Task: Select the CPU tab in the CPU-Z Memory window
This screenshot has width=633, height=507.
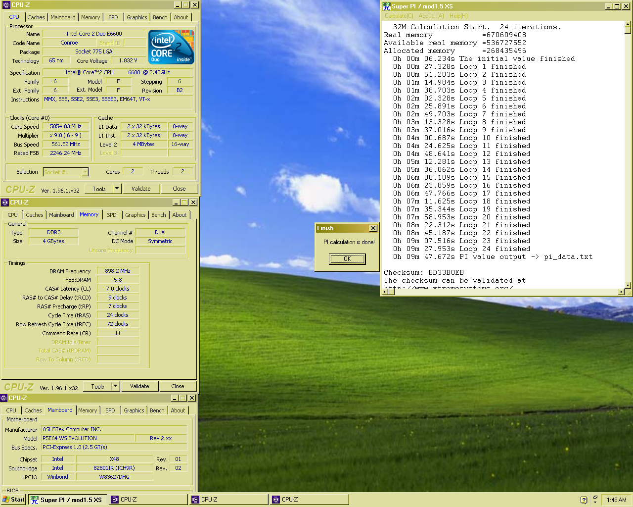Action: 13,215
